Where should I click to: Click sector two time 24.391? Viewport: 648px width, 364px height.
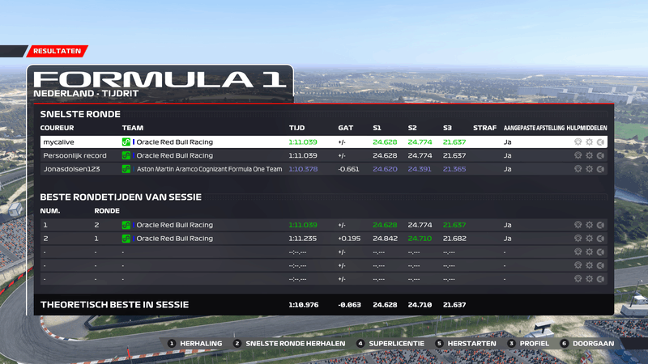pos(420,169)
